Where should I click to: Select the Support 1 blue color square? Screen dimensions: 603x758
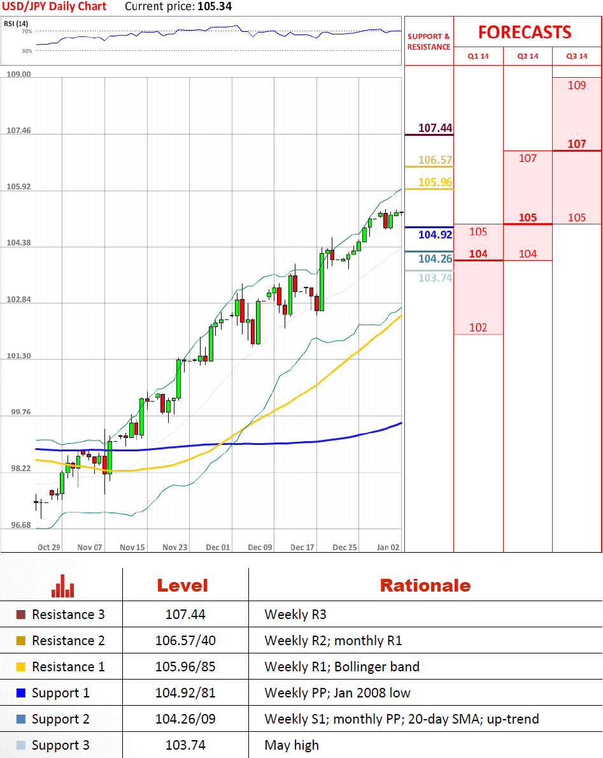20,694
